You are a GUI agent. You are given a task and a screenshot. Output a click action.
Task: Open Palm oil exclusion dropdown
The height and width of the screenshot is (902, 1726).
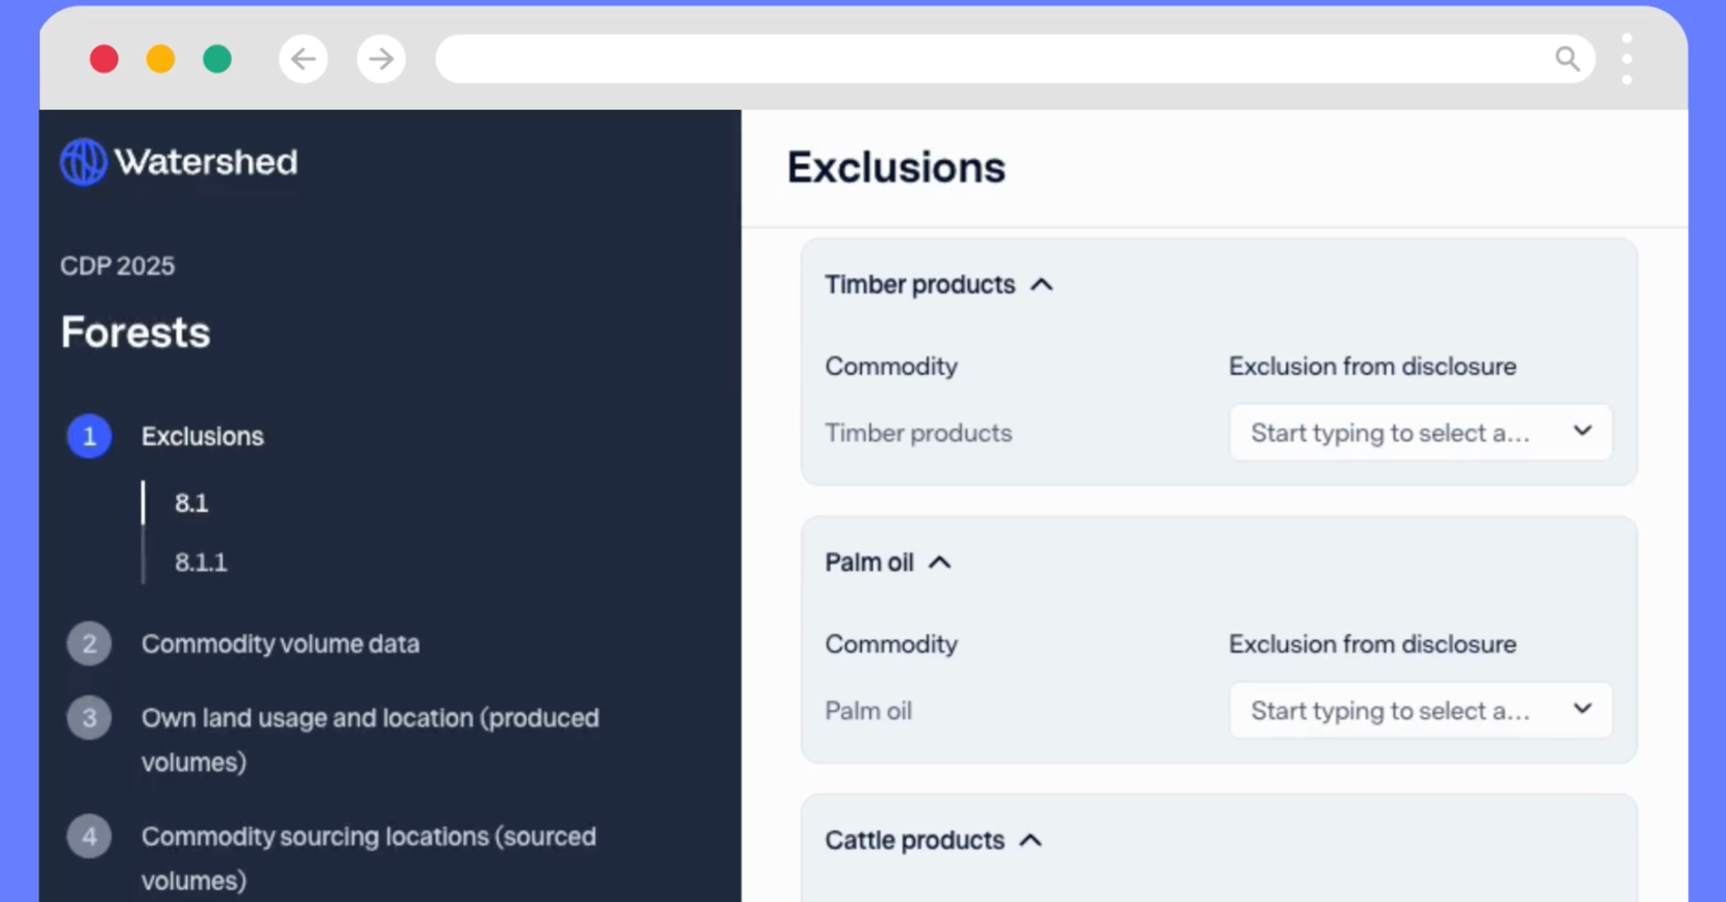[1420, 710]
